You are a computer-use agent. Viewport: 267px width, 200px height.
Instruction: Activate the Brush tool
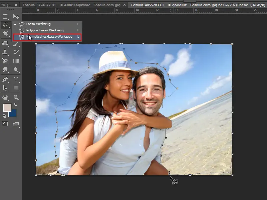[16, 44]
